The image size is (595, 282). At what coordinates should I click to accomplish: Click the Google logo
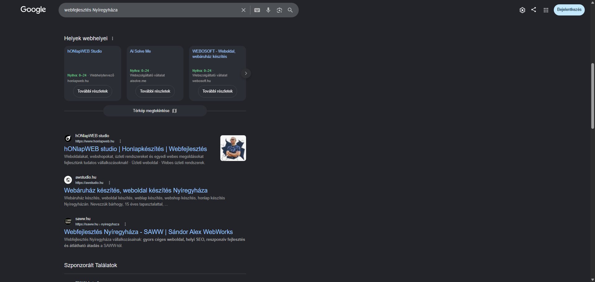(33, 10)
